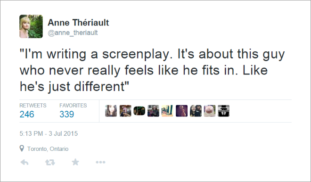Retweet using the arrows icon
This screenshot has width=311, height=182.
50,162
